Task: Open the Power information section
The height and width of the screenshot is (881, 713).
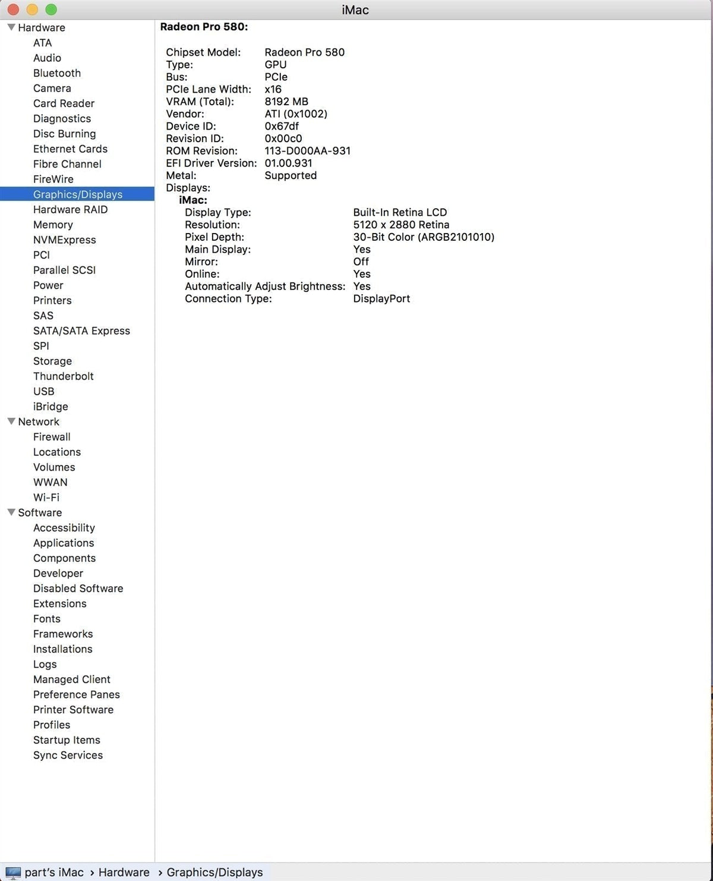Action: (48, 285)
